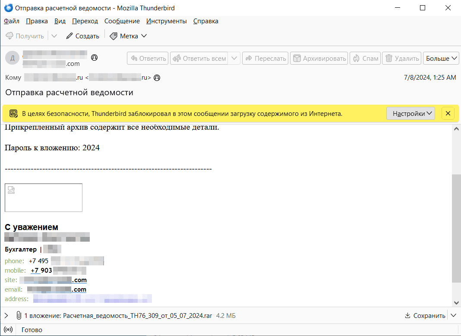Dismiss the yellow blocked-content notification bar
Screen dimensions: 461x336
pos(448,114)
